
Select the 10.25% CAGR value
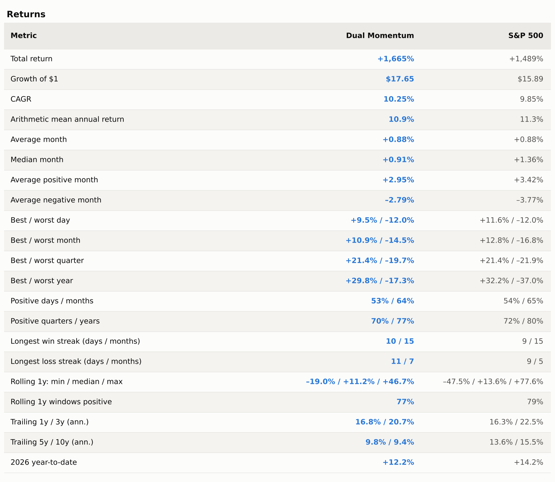[399, 99]
